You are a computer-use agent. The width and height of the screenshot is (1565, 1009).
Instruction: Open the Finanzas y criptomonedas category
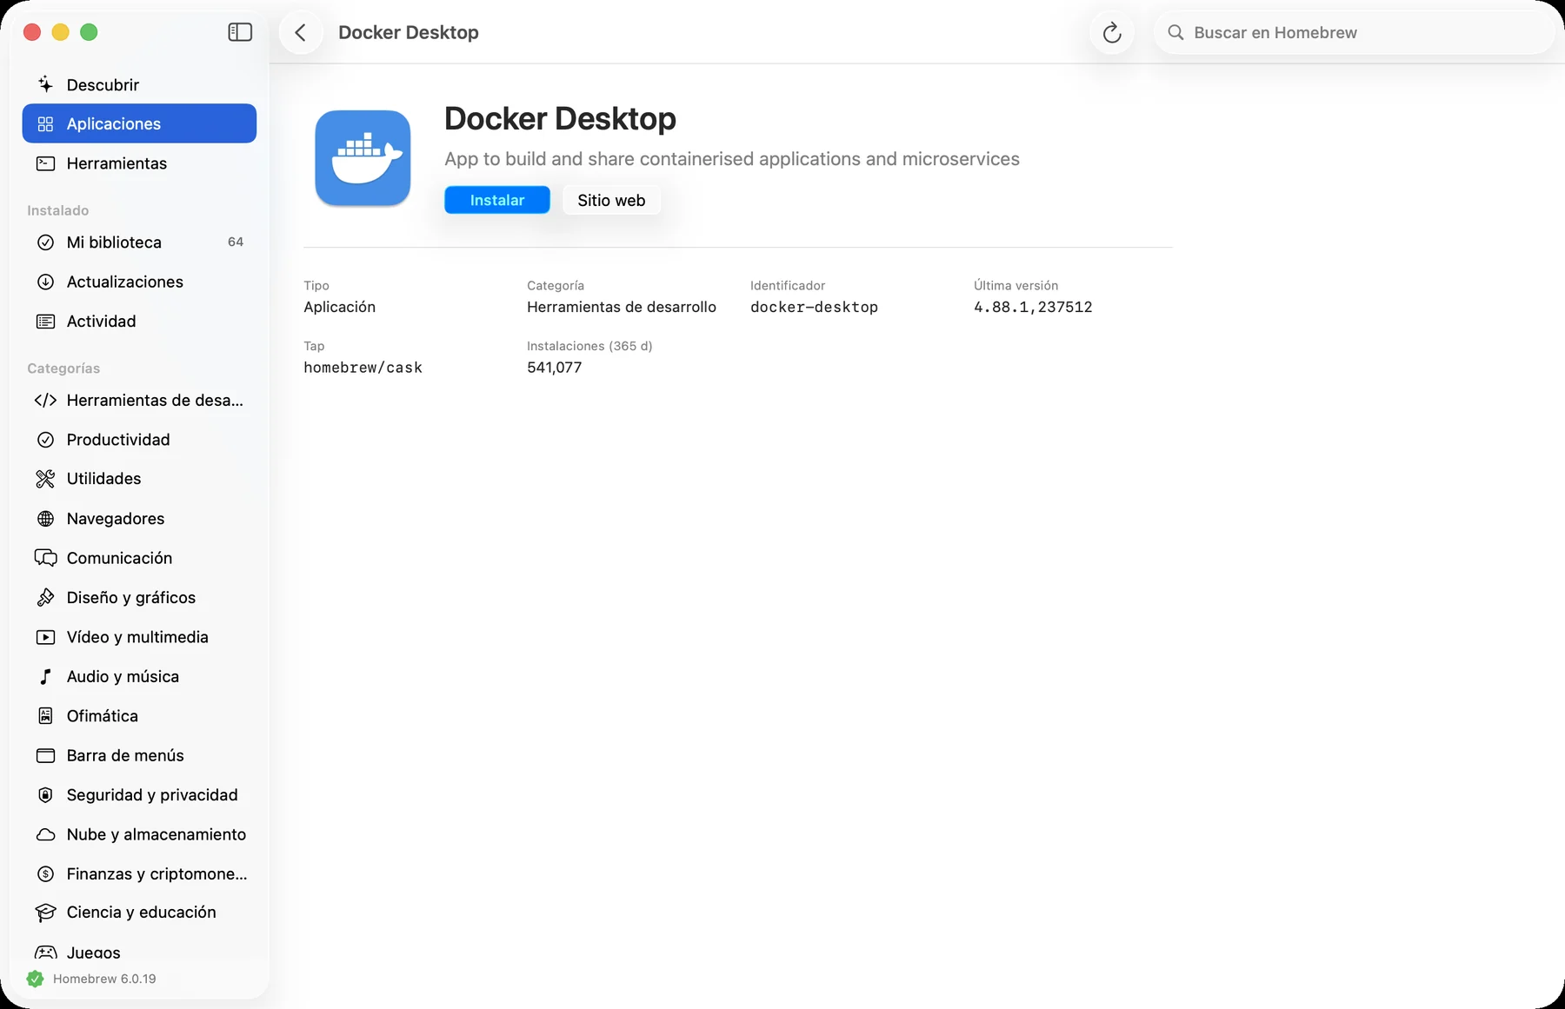click(139, 873)
